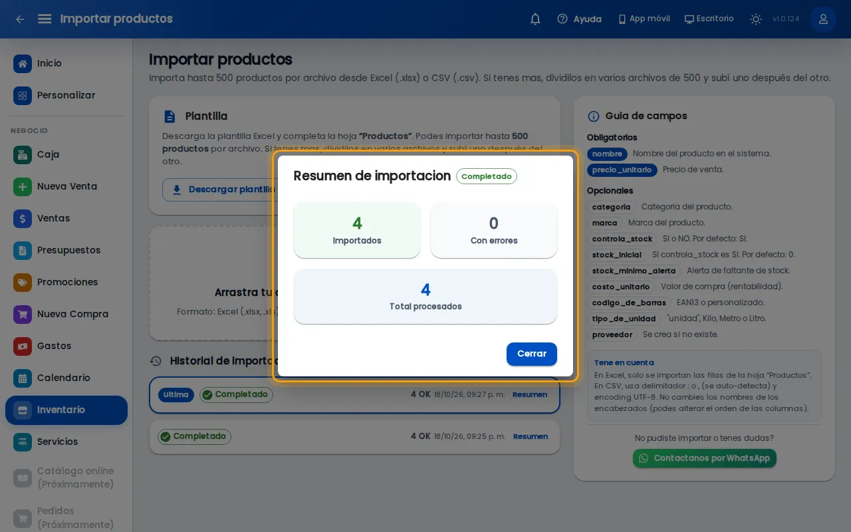Switch to Escritorio view
Viewport: 851px width, 532px height.
point(709,19)
